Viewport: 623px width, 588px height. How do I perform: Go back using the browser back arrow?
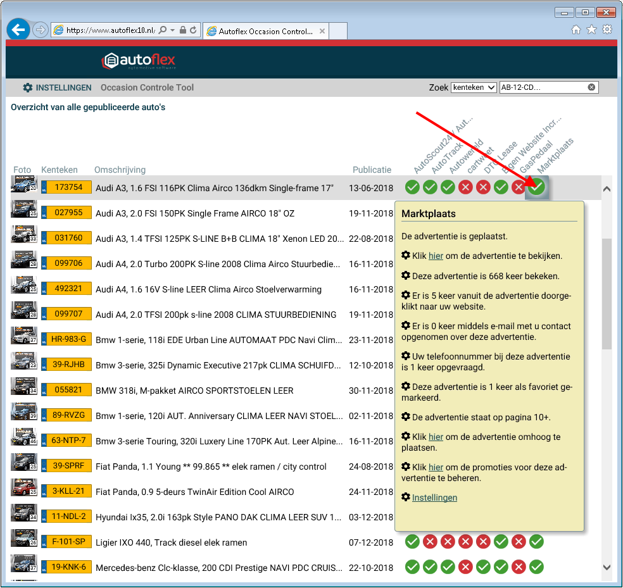[x=18, y=29]
